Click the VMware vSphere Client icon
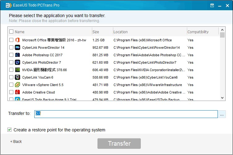The height and width of the screenshot is (155, 233). (x=17, y=85)
